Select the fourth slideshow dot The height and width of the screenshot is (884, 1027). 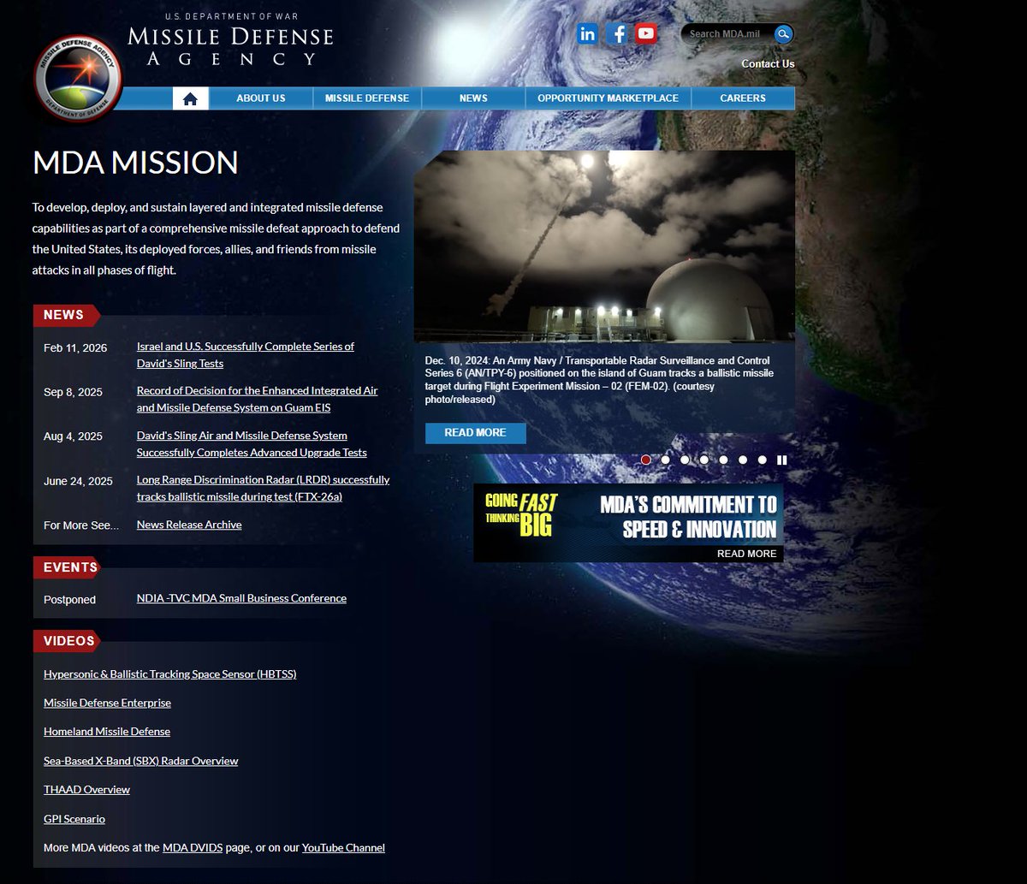(x=704, y=460)
